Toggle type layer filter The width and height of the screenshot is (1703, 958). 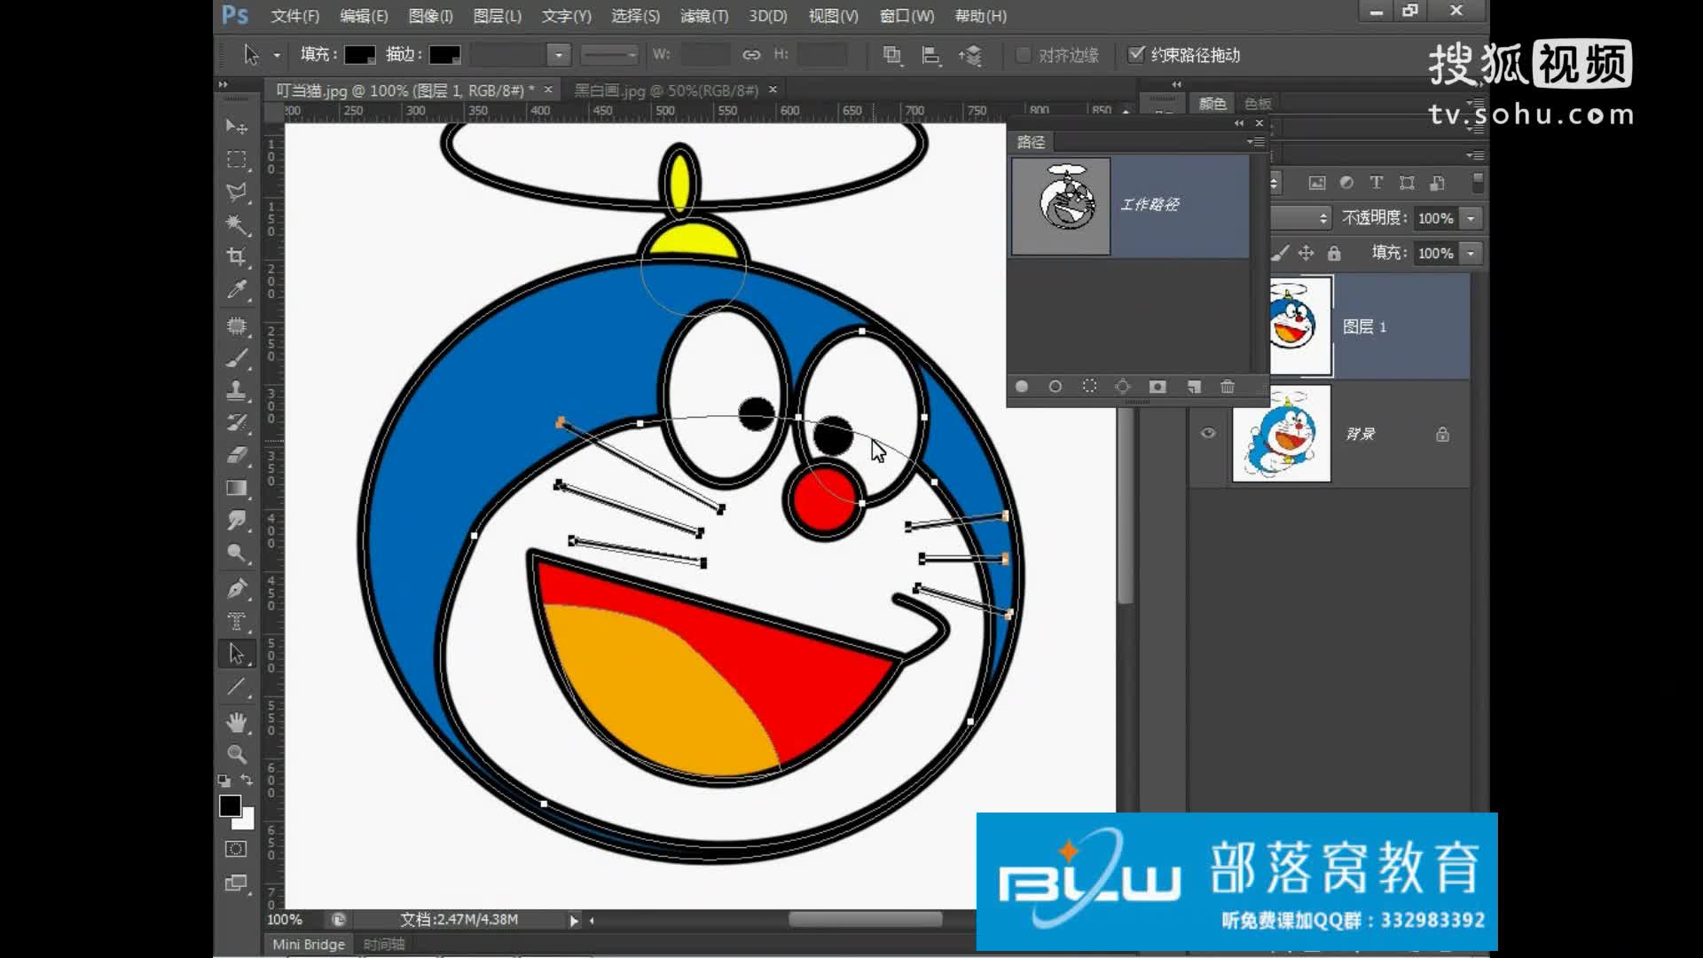point(1376,183)
